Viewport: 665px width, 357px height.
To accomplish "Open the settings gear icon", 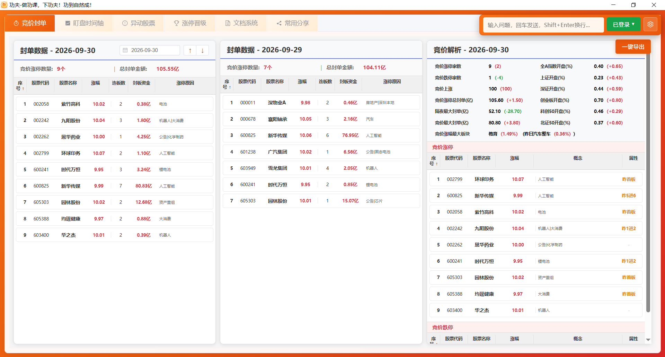I will (x=650, y=24).
